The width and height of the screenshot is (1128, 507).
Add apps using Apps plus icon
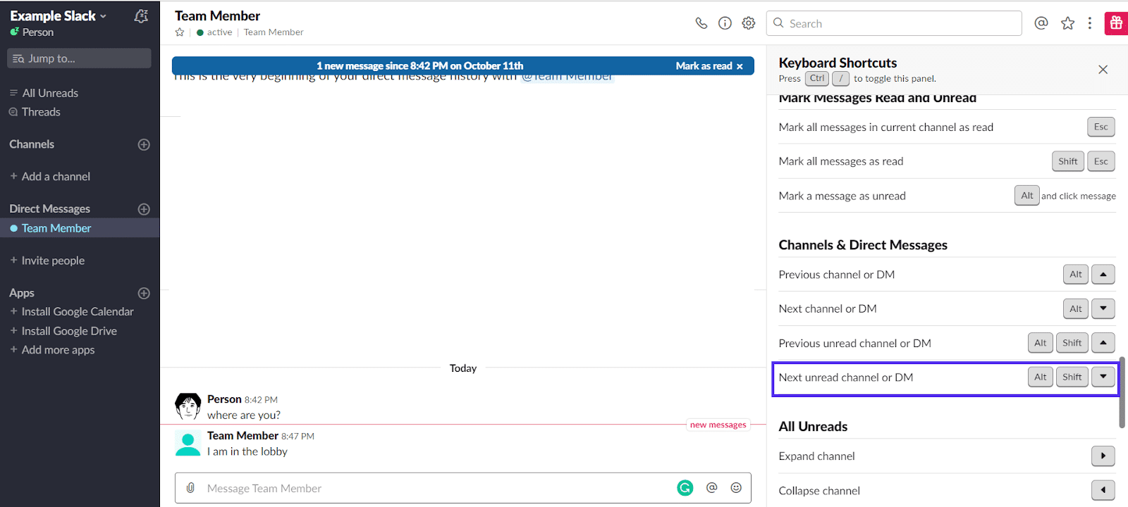tap(144, 293)
